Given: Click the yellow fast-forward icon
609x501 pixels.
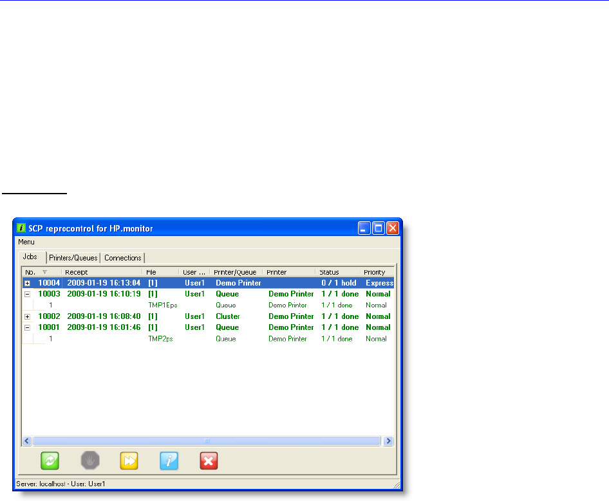Looking at the screenshot, I should coord(129,460).
